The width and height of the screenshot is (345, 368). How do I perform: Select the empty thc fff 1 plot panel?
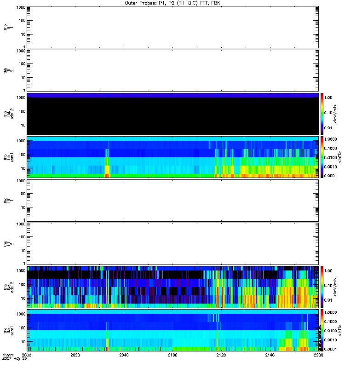pos(172,201)
